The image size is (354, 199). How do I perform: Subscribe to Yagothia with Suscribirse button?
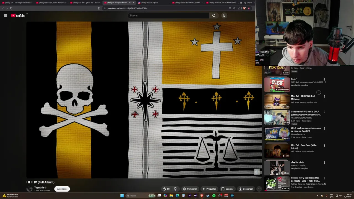click(62, 189)
